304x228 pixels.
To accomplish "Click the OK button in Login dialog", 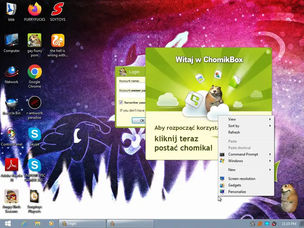I will tap(139, 121).
